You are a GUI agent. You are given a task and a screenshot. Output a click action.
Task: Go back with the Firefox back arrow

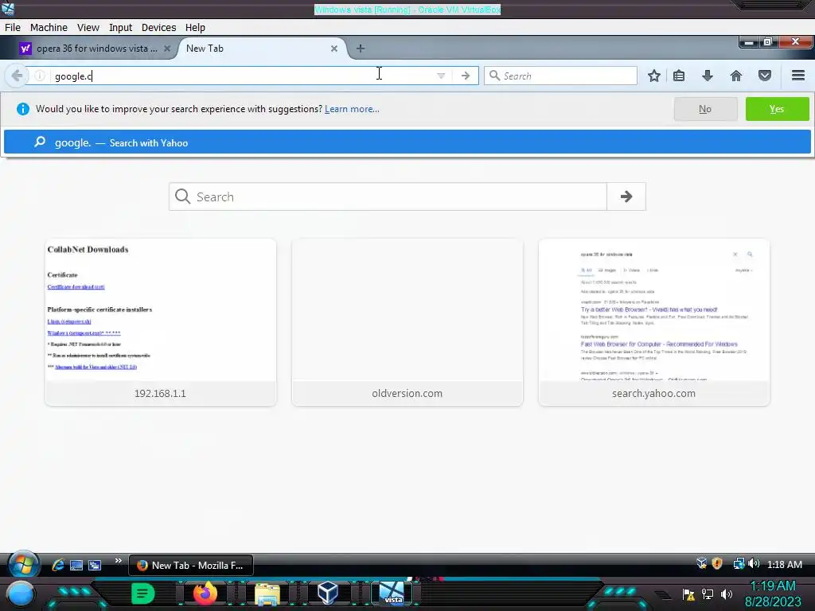pos(17,76)
